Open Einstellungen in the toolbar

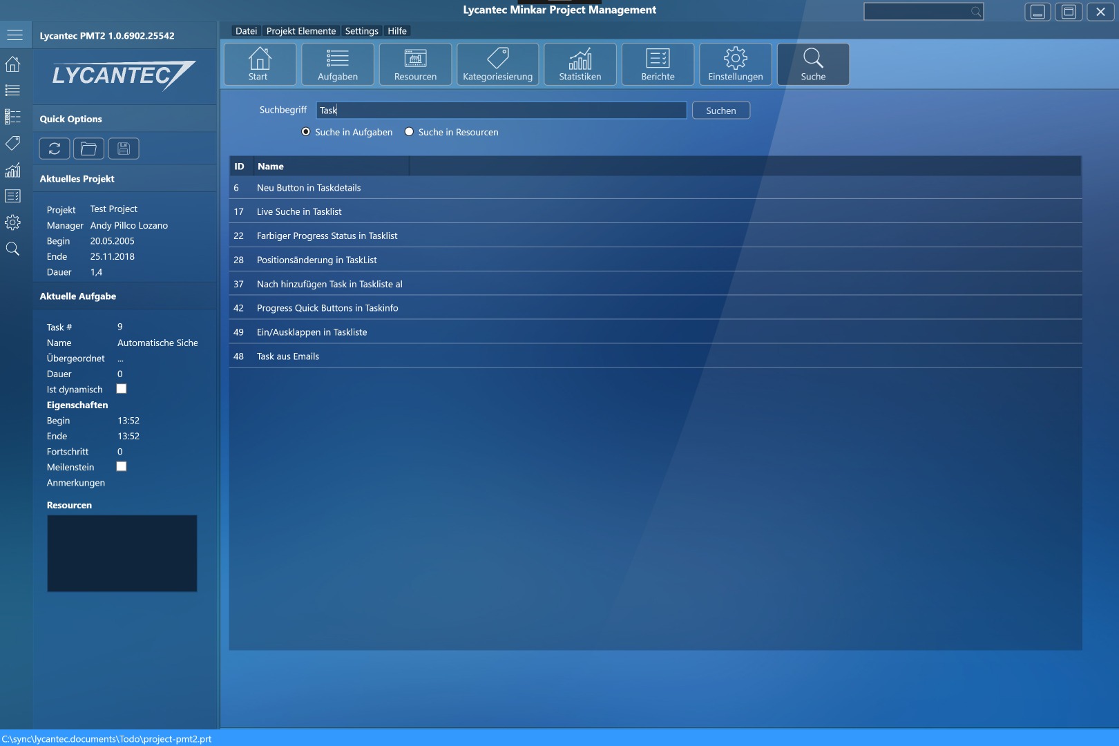point(736,64)
